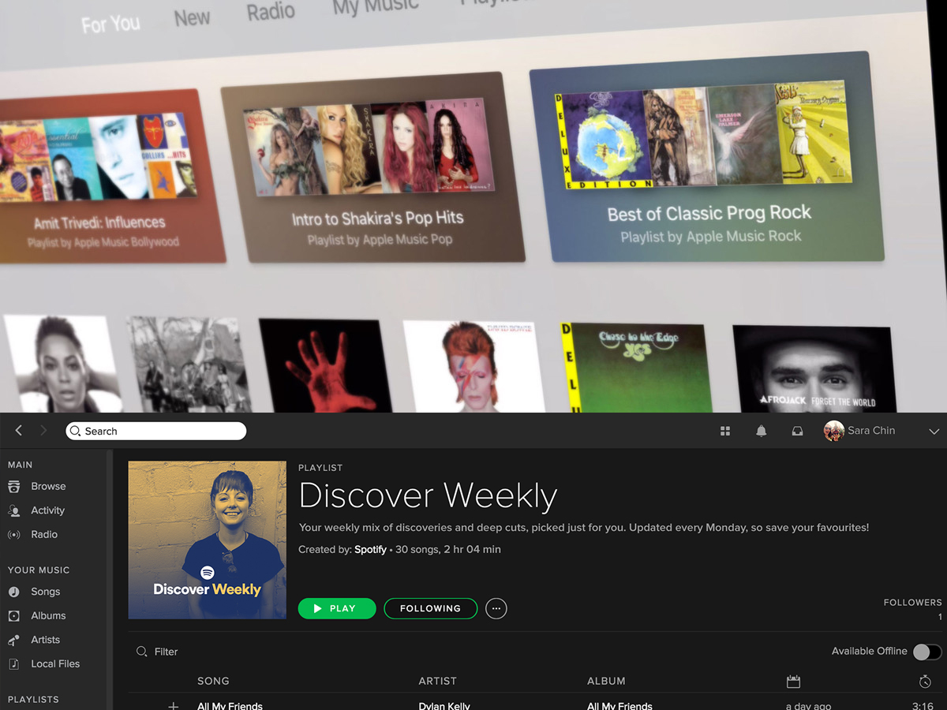This screenshot has height=710, width=947.
Task: Click the Dylan Kelly artist name
Action: tap(444, 706)
